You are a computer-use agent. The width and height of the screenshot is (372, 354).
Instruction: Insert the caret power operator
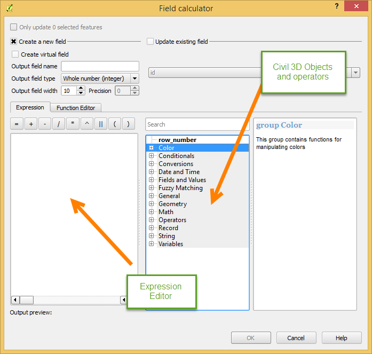[x=87, y=124]
